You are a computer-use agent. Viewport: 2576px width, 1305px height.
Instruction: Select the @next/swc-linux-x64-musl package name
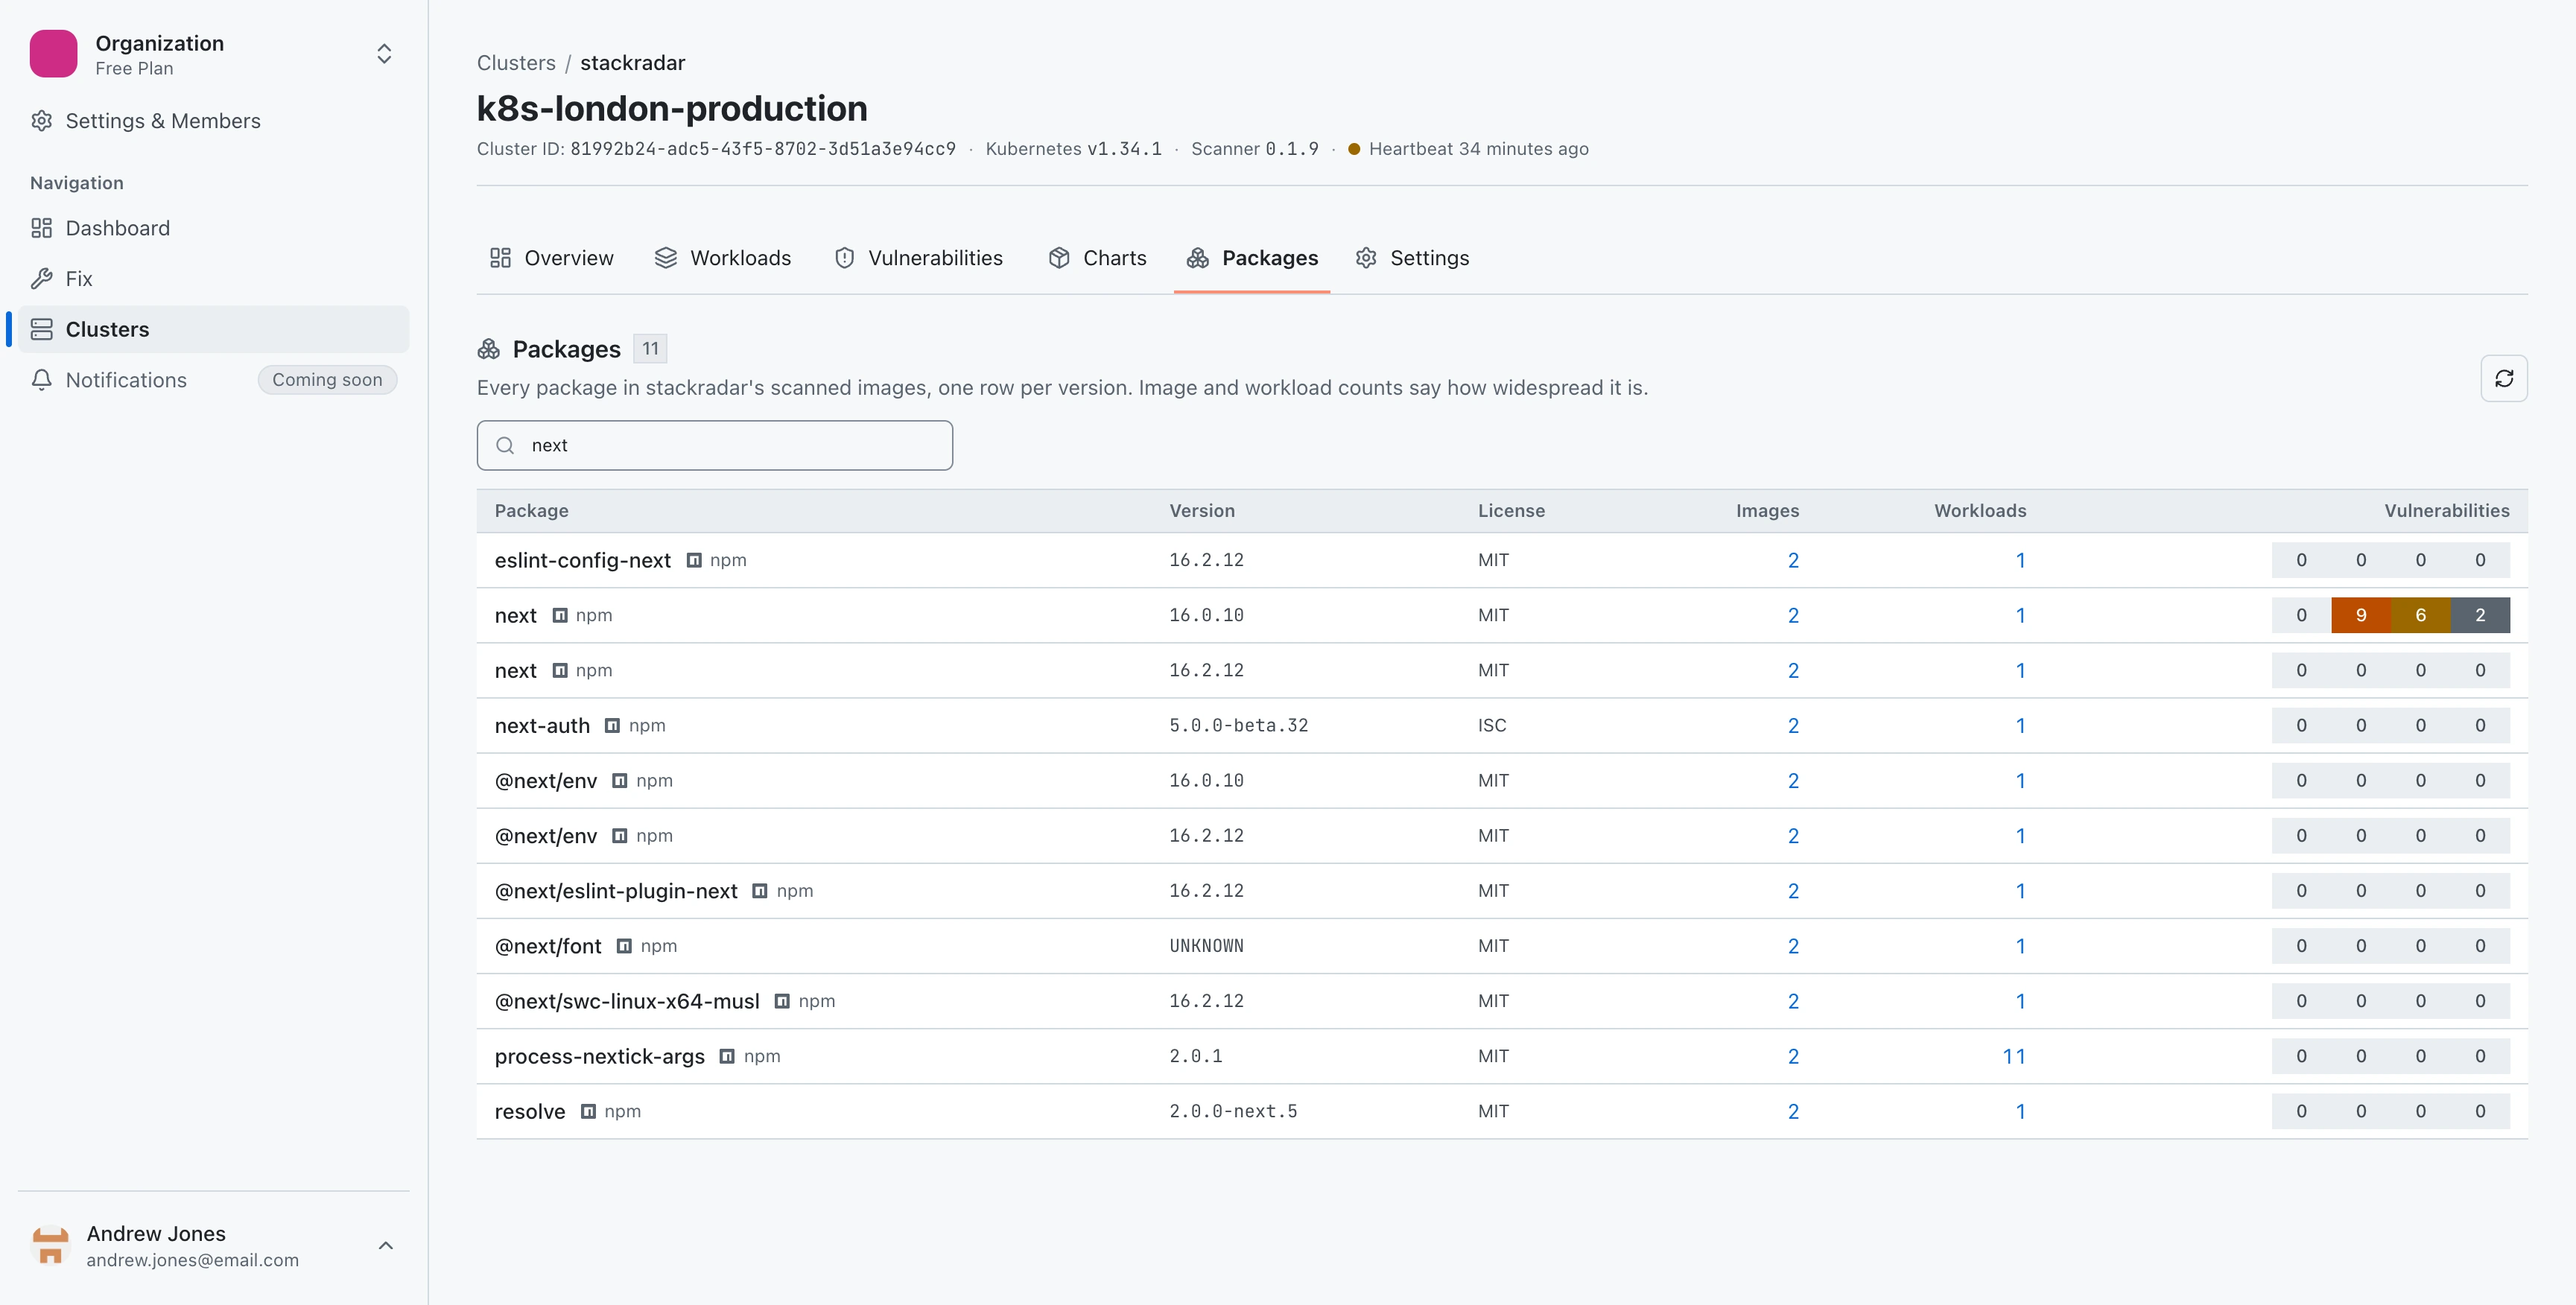(627, 1000)
